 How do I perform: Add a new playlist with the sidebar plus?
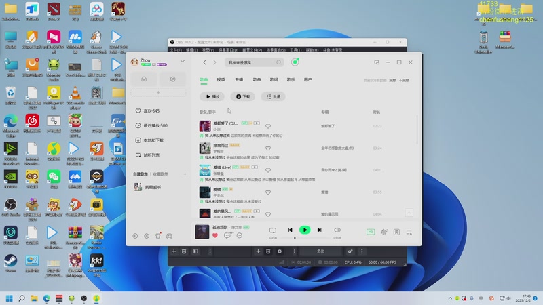point(185,174)
